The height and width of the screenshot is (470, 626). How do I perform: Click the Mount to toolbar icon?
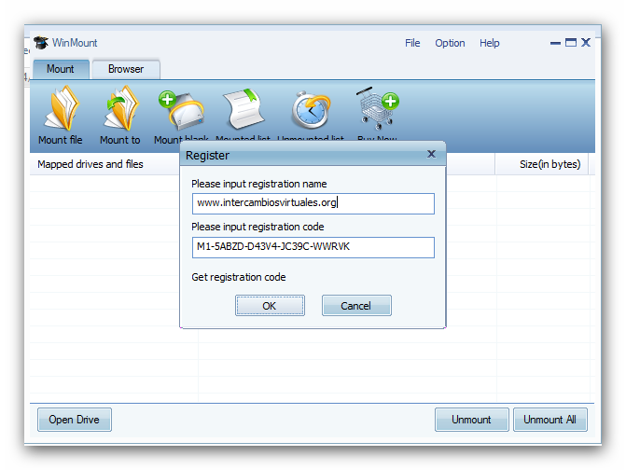tap(120, 108)
